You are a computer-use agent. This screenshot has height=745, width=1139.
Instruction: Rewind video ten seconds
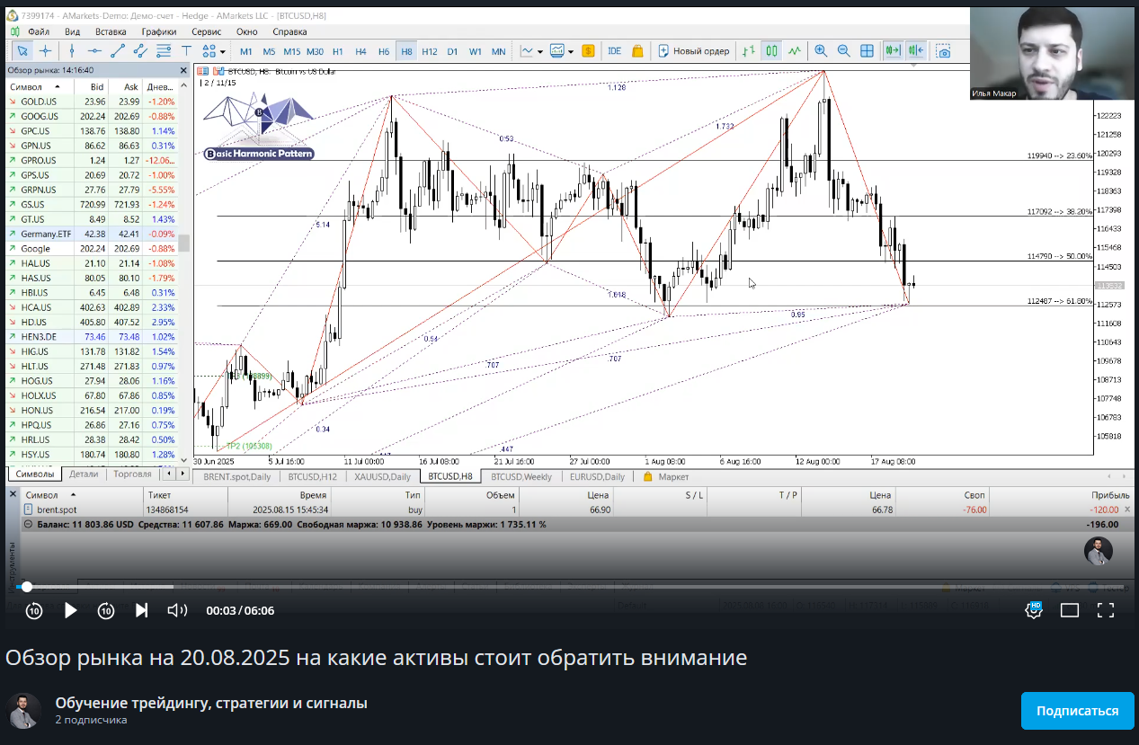pyautogui.click(x=33, y=610)
